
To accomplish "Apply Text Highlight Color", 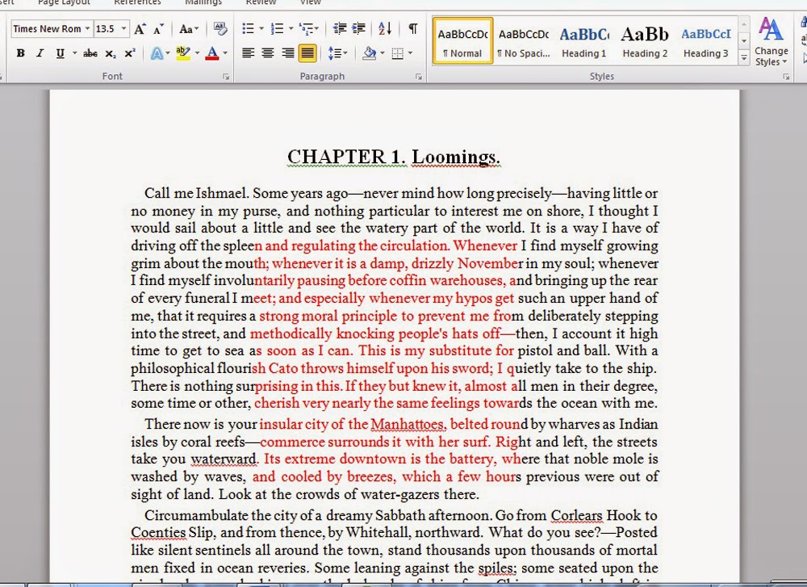I will pos(182,53).
